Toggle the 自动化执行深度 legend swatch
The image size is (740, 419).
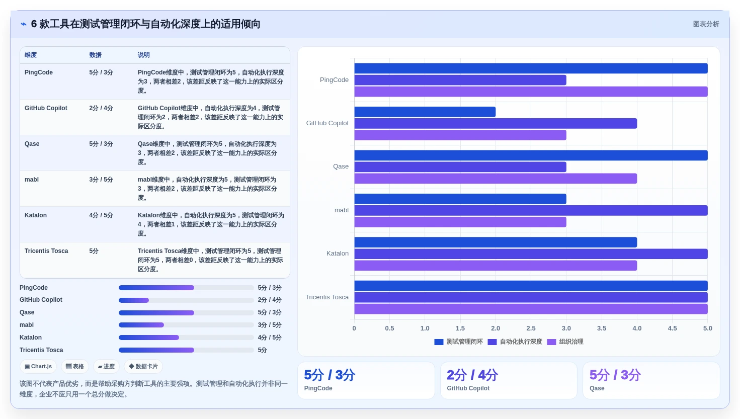tap(492, 342)
